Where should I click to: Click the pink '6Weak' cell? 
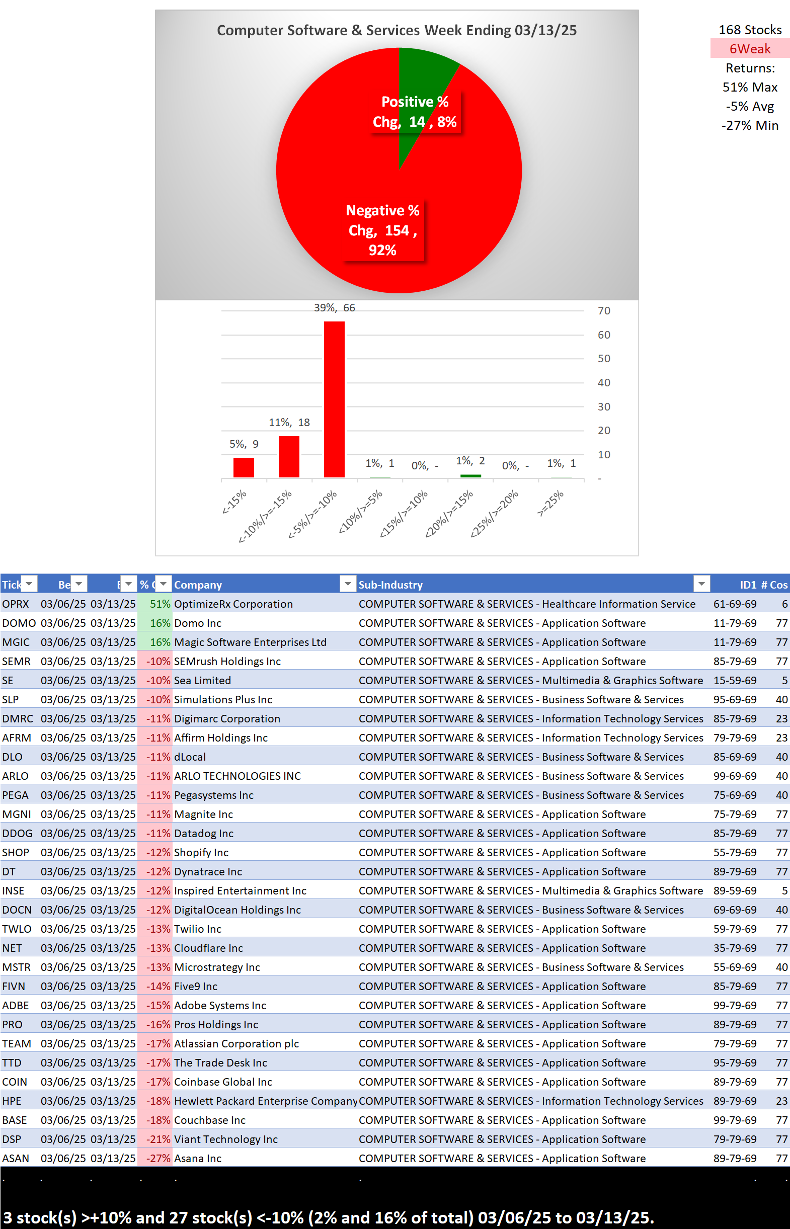pyautogui.click(x=750, y=49)
